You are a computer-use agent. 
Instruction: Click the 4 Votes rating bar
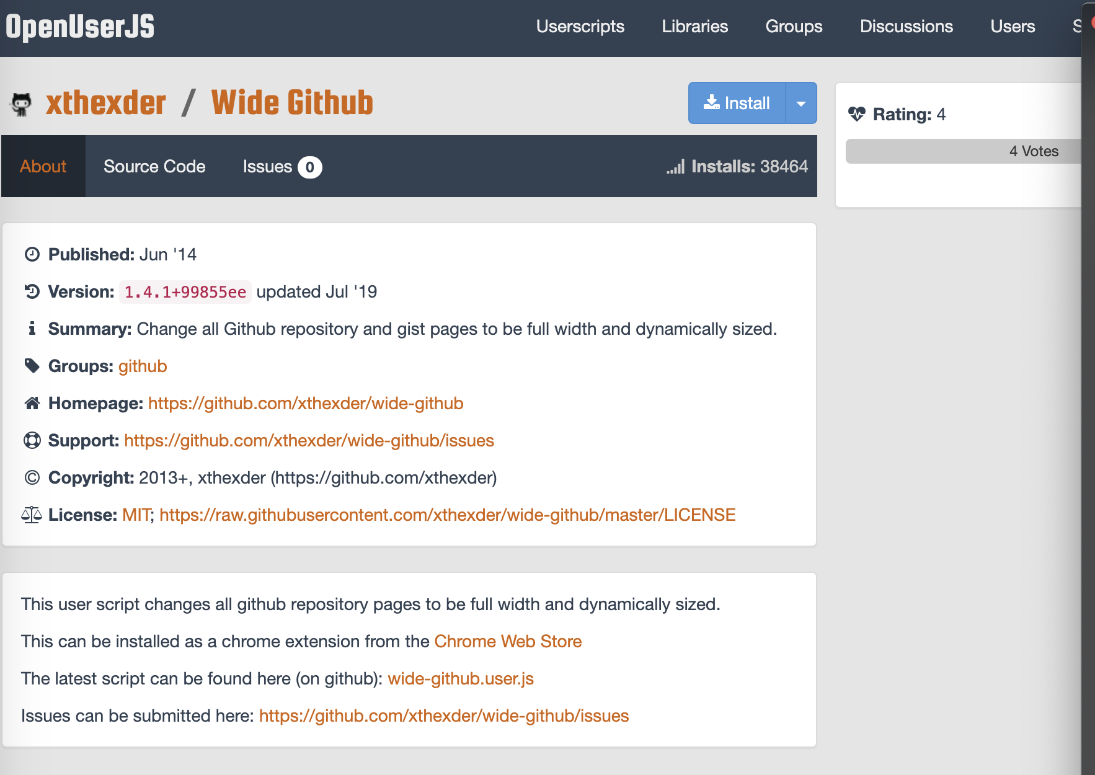click(x=964, y=151)
